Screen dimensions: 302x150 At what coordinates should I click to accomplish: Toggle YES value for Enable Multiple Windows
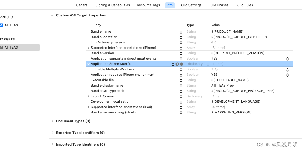click(x=287, y=70)
